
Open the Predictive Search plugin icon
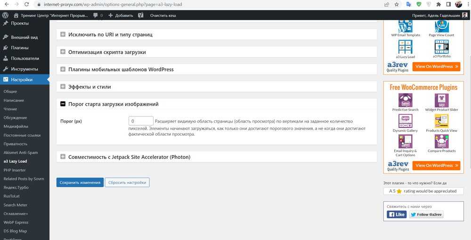[x=405, y=100]
